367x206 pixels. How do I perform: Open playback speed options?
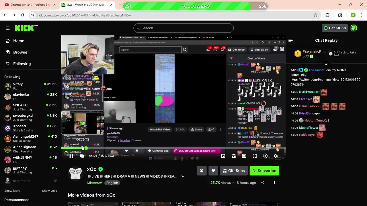click(265, 156)
